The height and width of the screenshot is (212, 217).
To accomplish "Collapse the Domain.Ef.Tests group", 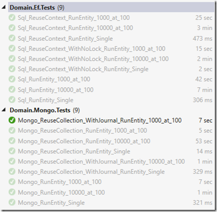I will pos(3,8).
